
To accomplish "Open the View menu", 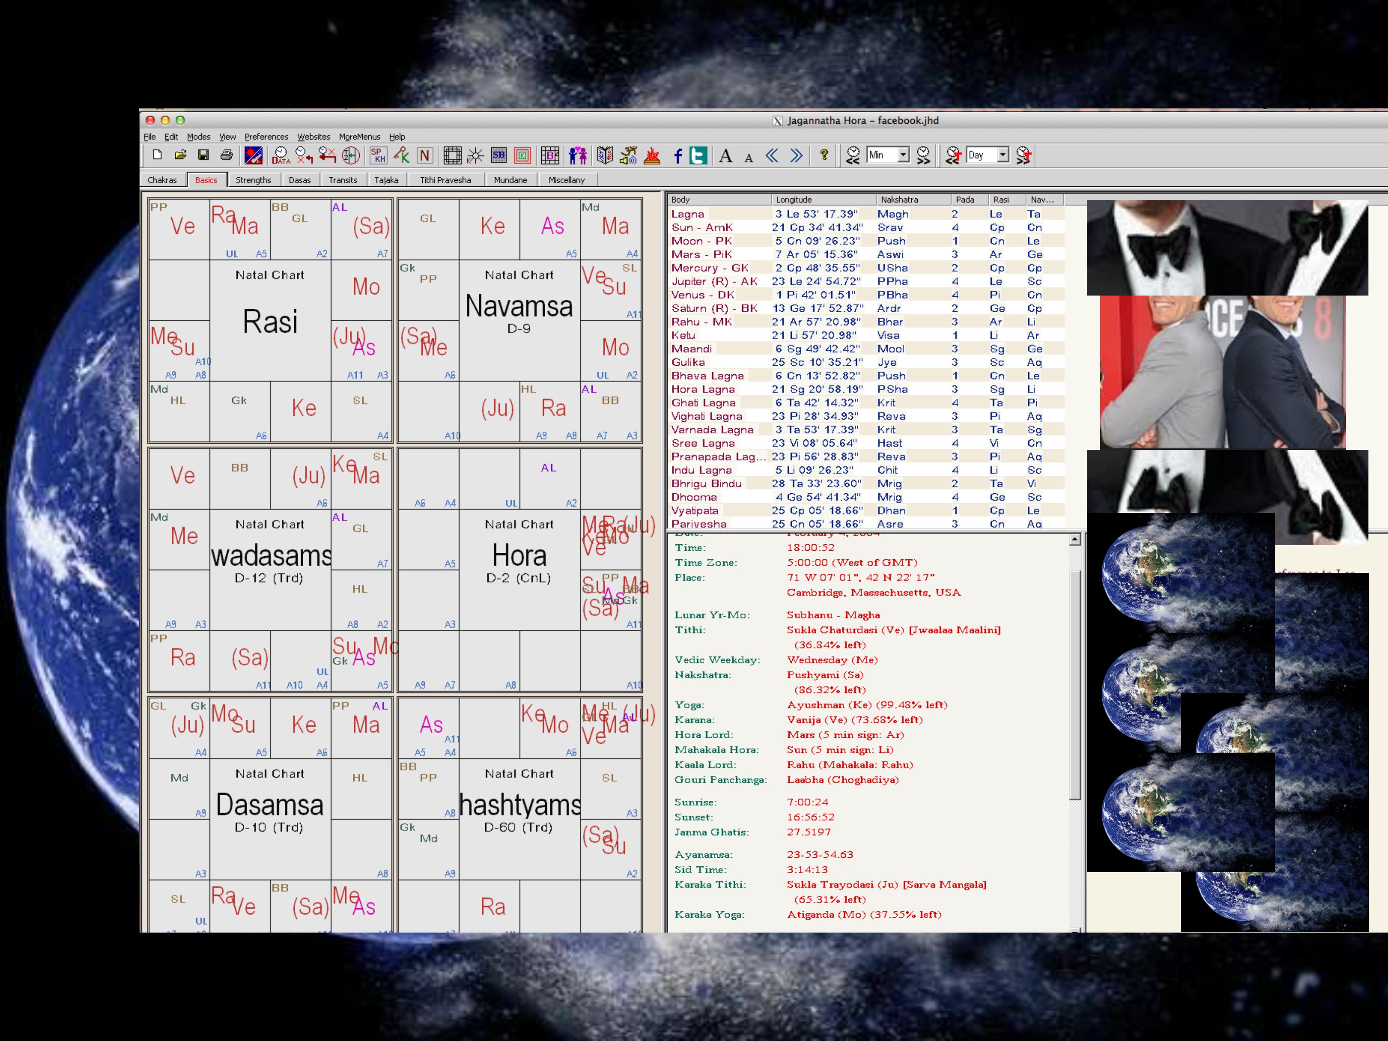I will (227, 137).
